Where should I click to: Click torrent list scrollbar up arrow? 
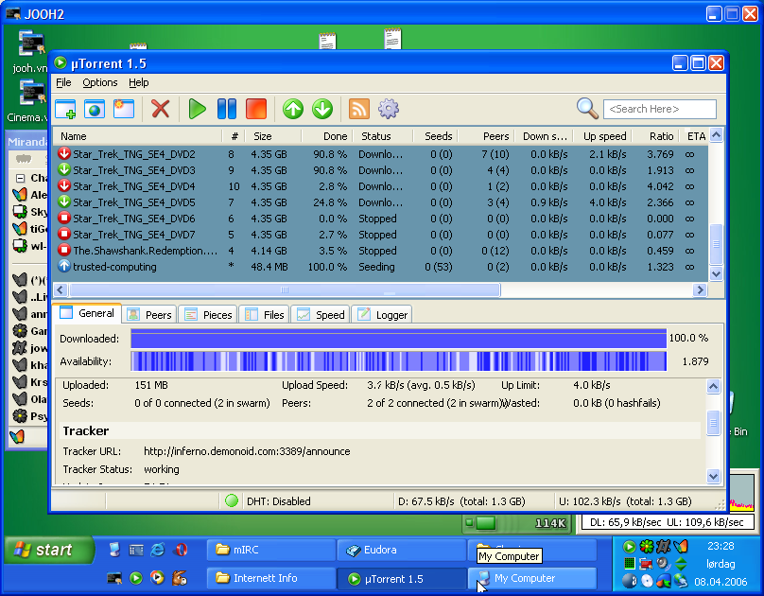(x=716, y=135)
